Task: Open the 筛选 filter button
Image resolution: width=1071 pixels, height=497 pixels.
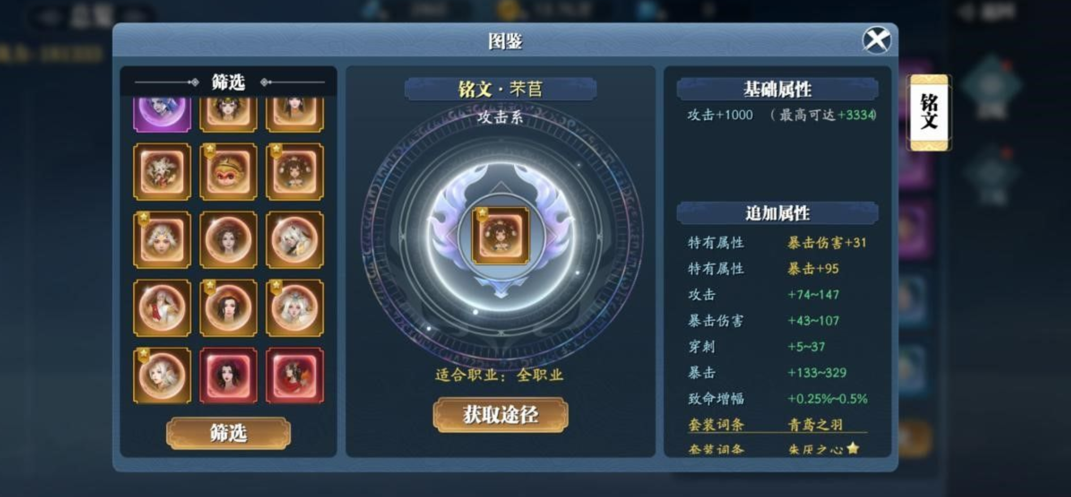Action: [x=229, y=433]
